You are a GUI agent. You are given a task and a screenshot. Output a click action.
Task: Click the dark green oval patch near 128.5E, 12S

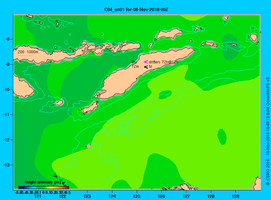tap(222, 137)
